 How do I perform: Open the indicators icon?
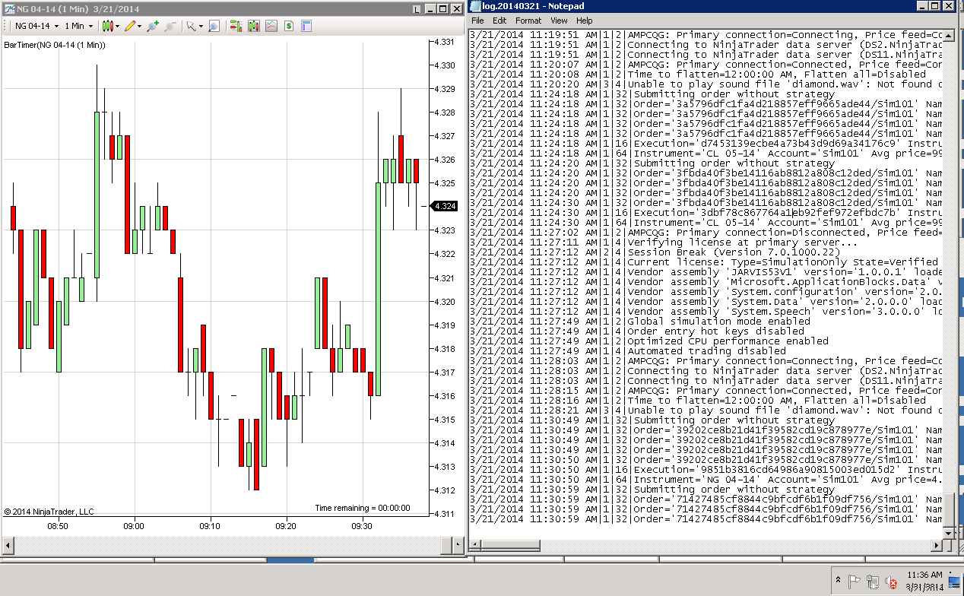point(271,26)
